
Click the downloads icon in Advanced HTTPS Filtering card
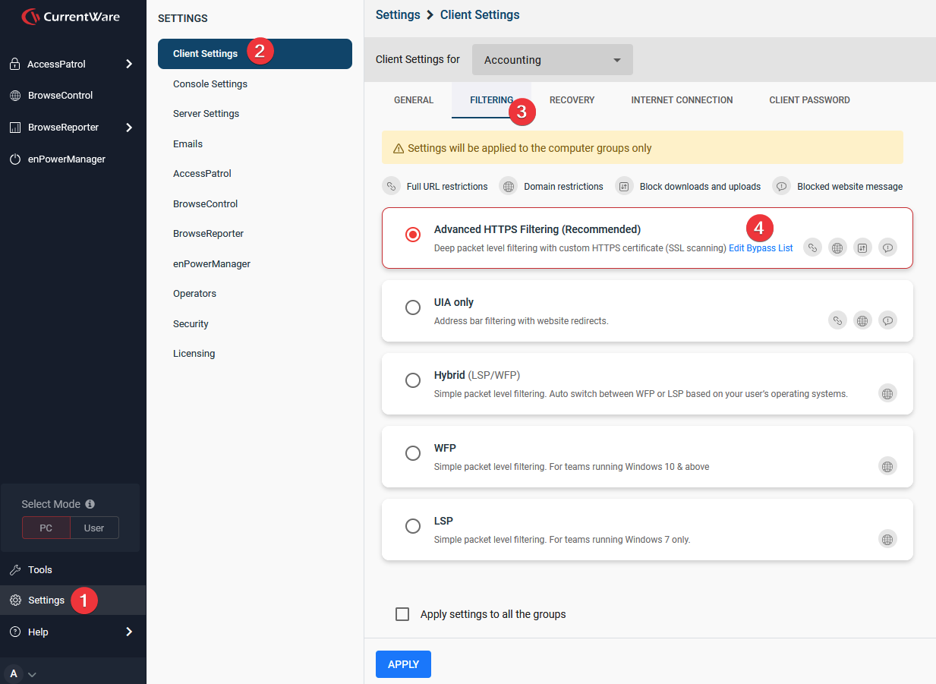[862, 247]
